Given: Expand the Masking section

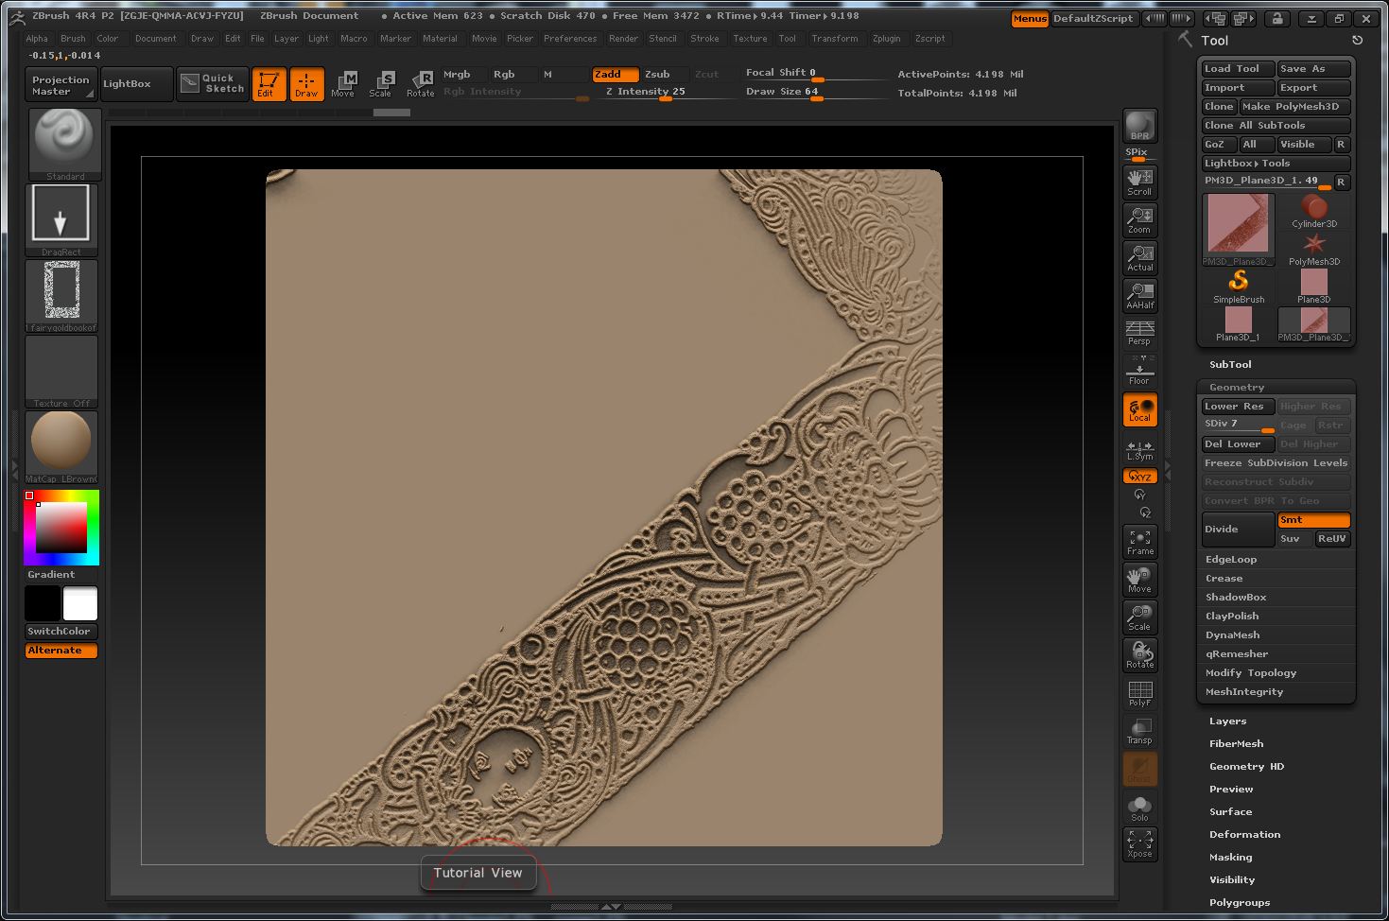Looking at the screenshot, I should click(x=1230, y=857).
